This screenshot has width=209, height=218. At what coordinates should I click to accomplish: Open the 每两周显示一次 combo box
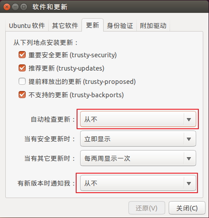138,158
